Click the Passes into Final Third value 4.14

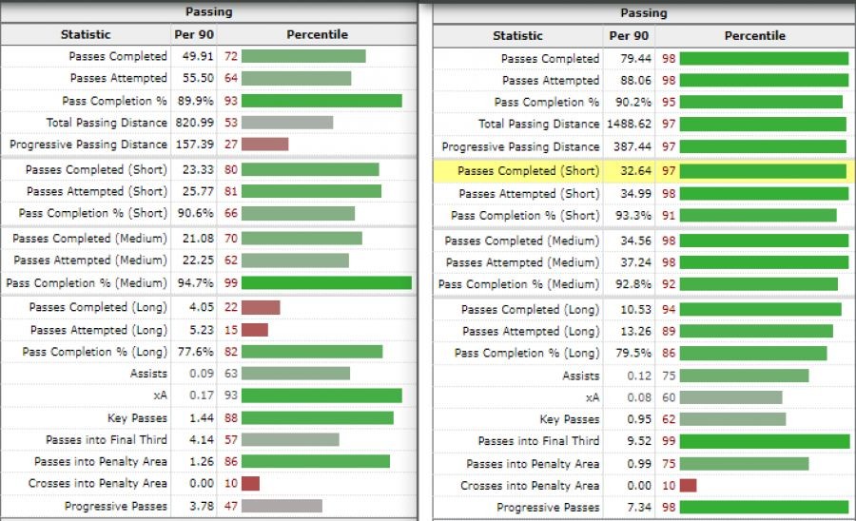202,439
